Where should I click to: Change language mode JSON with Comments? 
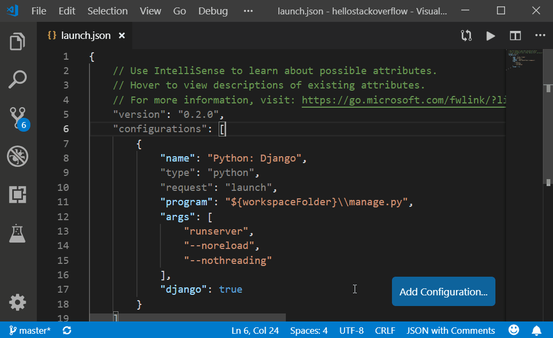[x=451, y=331]
